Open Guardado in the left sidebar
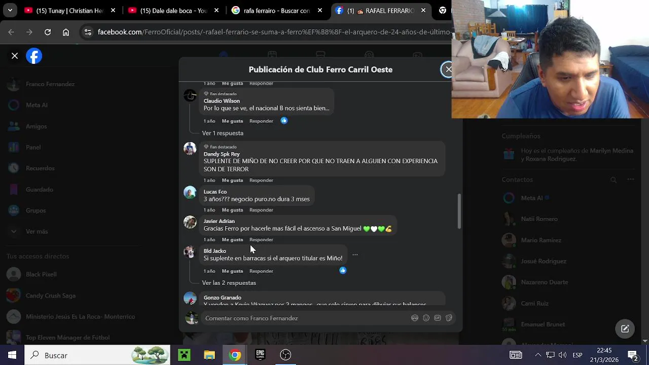Screen dimensions: 649x365 click(39, 189)
